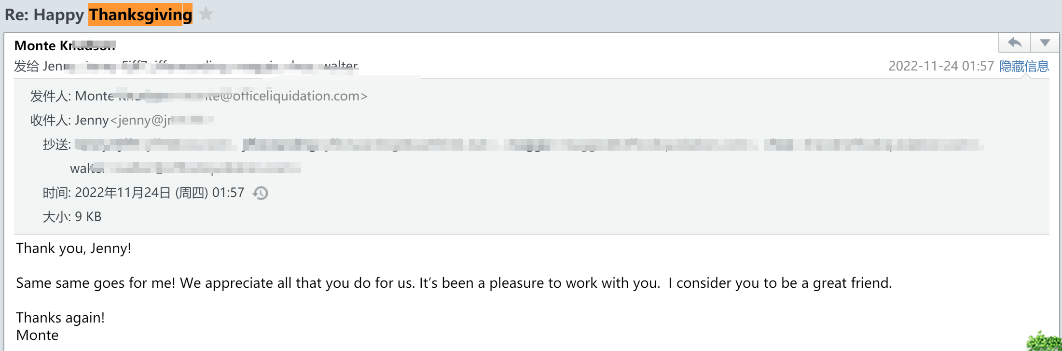
Task: Click the walter recipient in the 抄送 list
Action: (87, 168)
